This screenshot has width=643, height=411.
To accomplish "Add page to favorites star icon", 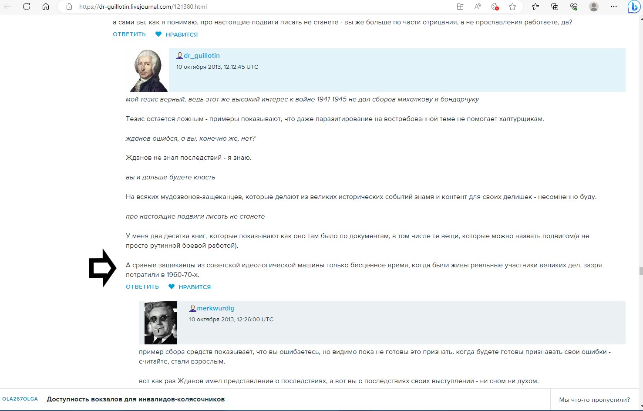I will click(512, 7).
